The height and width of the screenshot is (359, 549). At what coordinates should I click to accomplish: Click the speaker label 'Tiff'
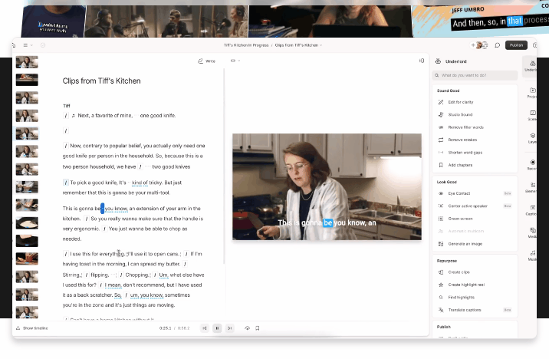(x=67, y=106)
